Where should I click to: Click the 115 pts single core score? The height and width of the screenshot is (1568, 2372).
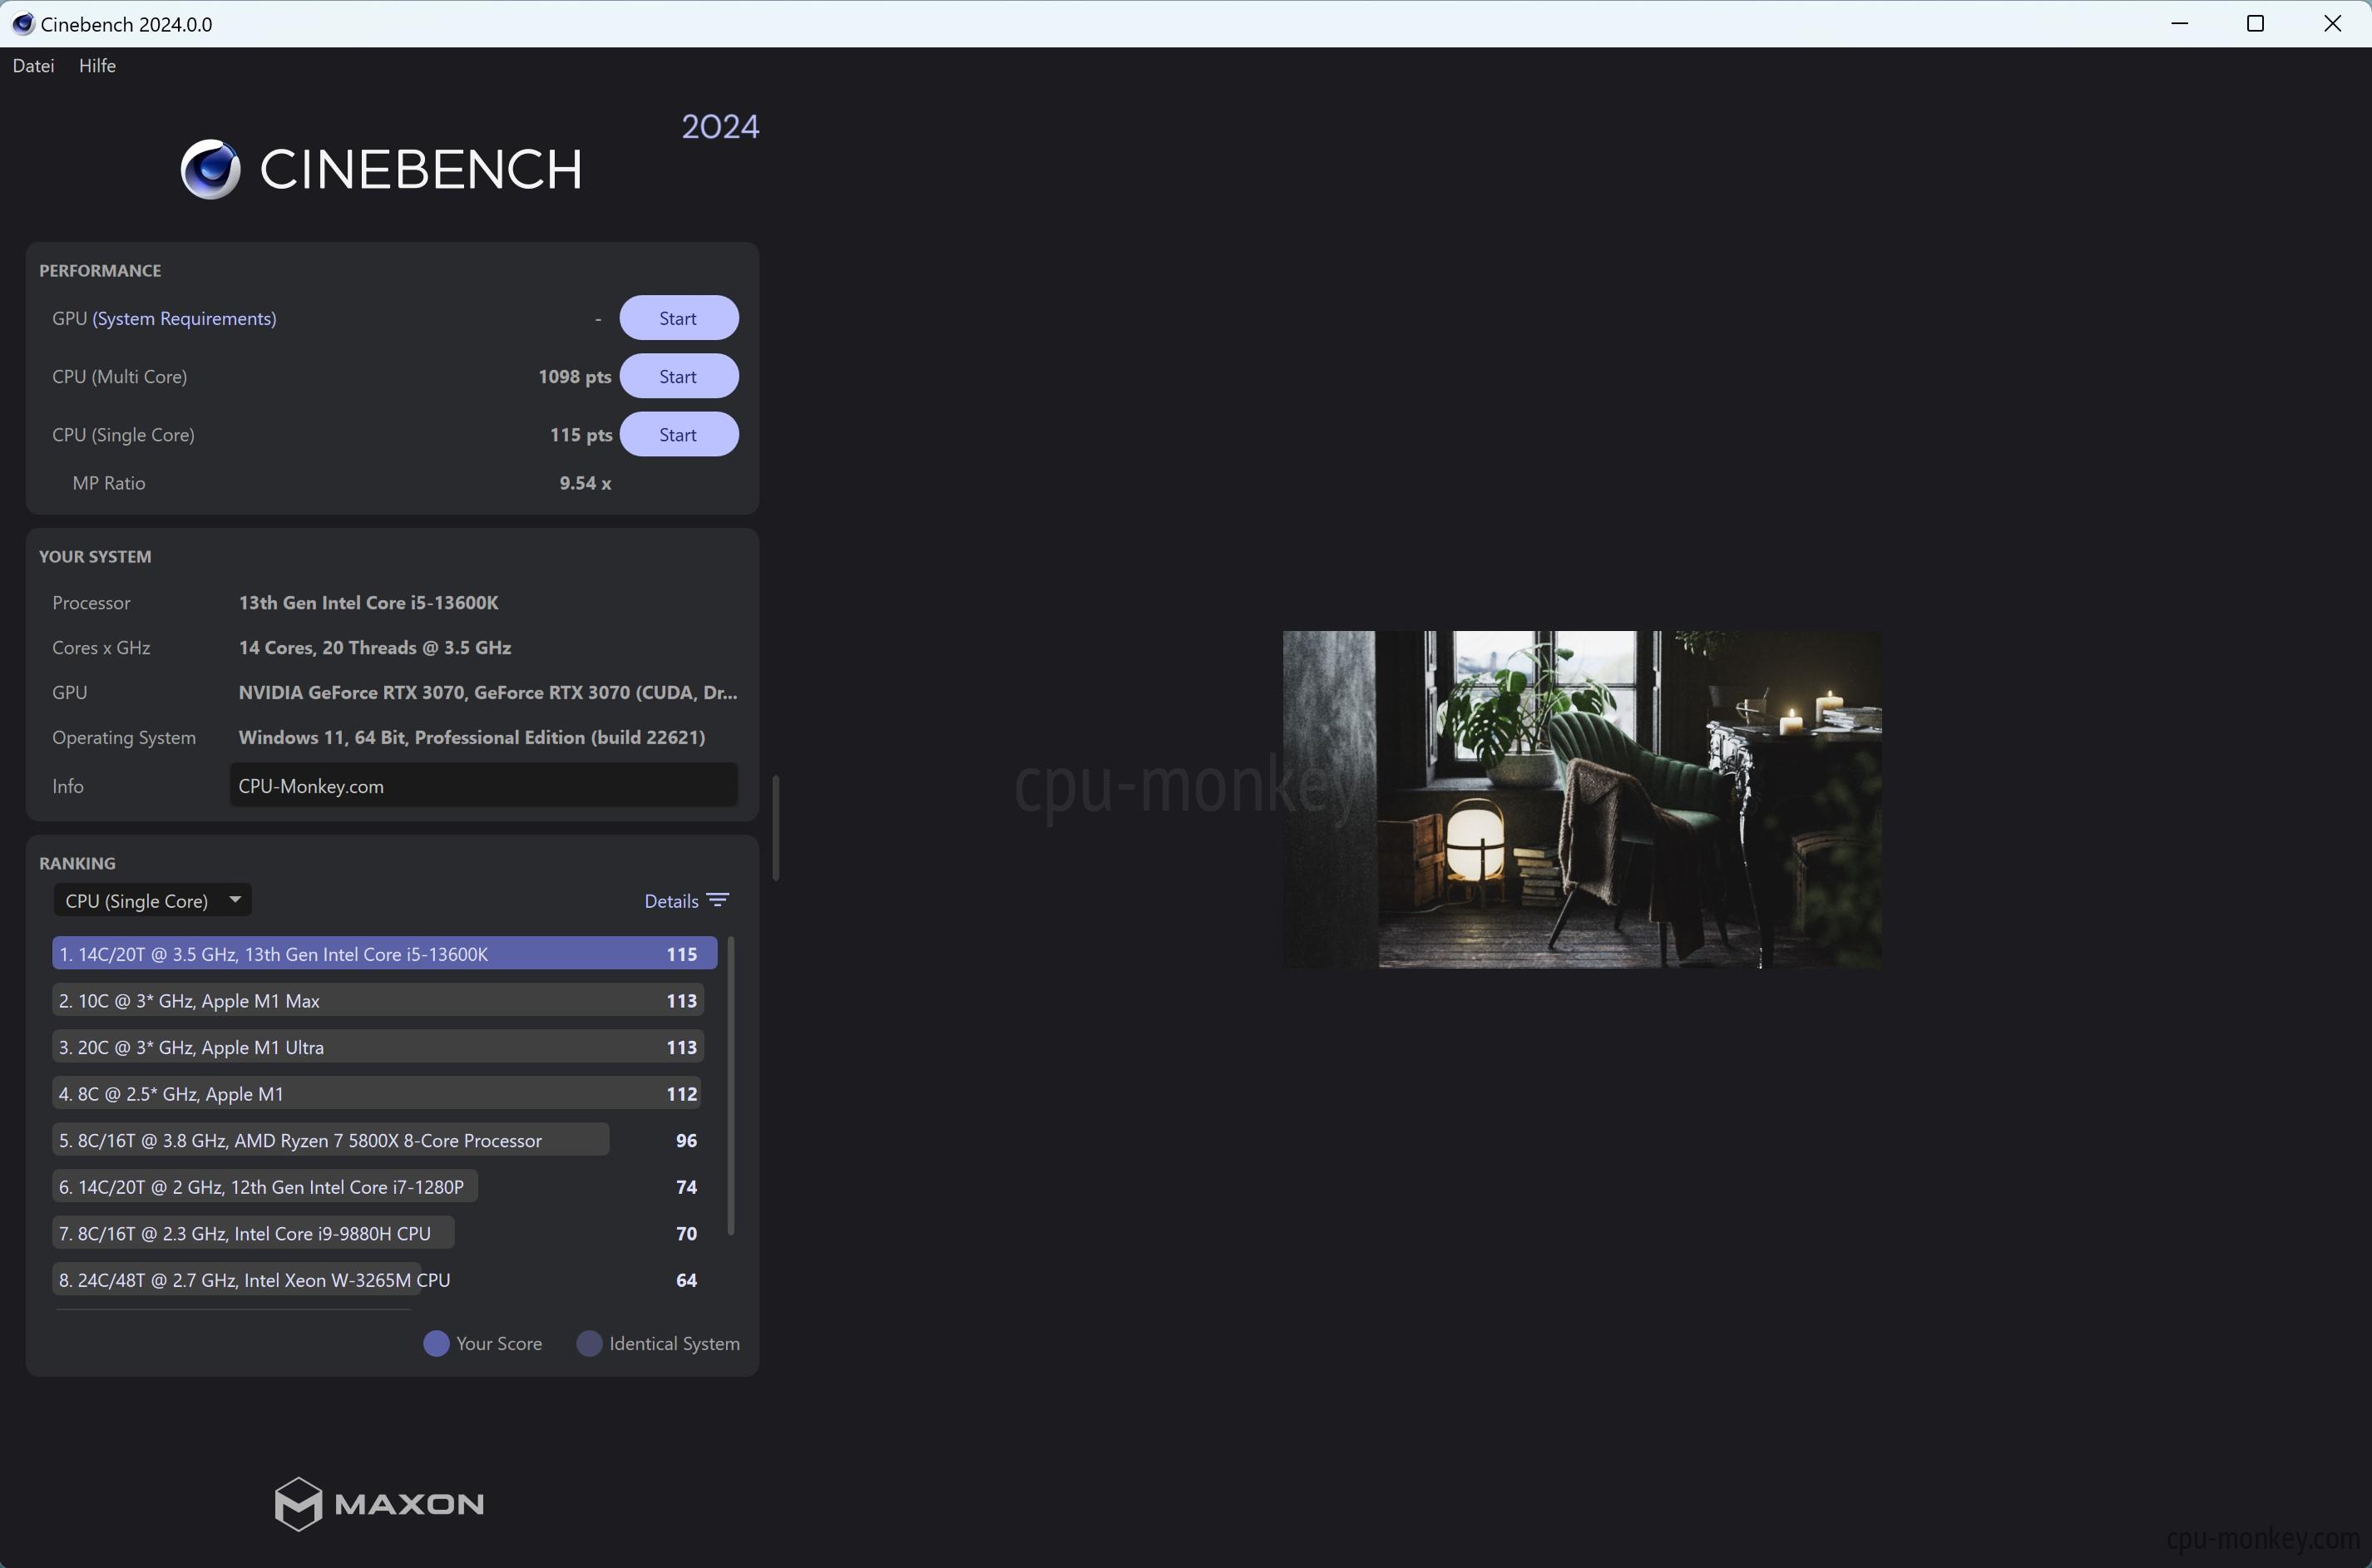581,435
